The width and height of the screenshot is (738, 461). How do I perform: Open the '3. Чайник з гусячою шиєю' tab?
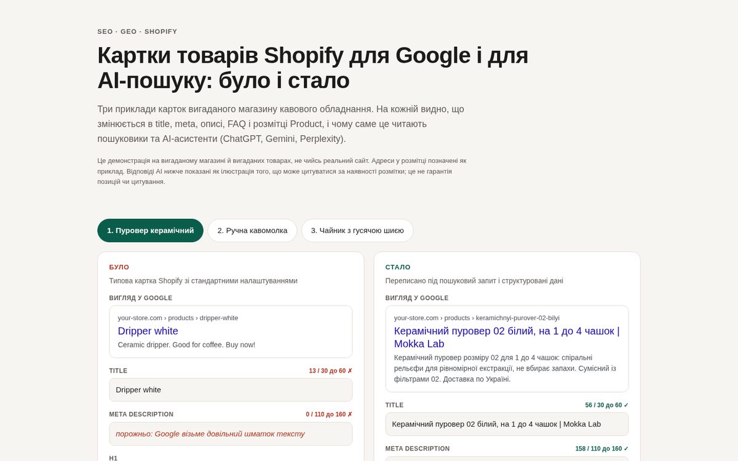pyautogui.click(x=357, y=230)
